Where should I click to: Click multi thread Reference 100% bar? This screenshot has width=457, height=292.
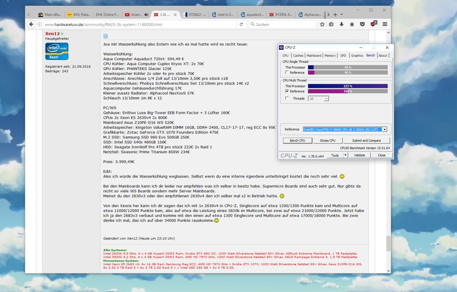pyautogui.click(x=348, y=91)
